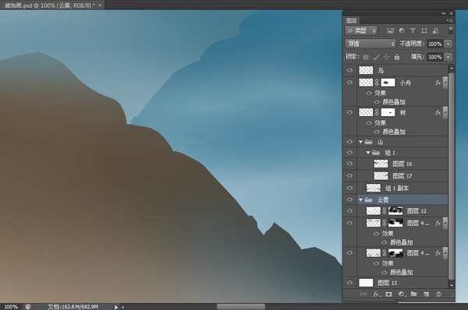Select the 图层 17 layer
This screenshot has width=468, height=310.
(402, 176)
